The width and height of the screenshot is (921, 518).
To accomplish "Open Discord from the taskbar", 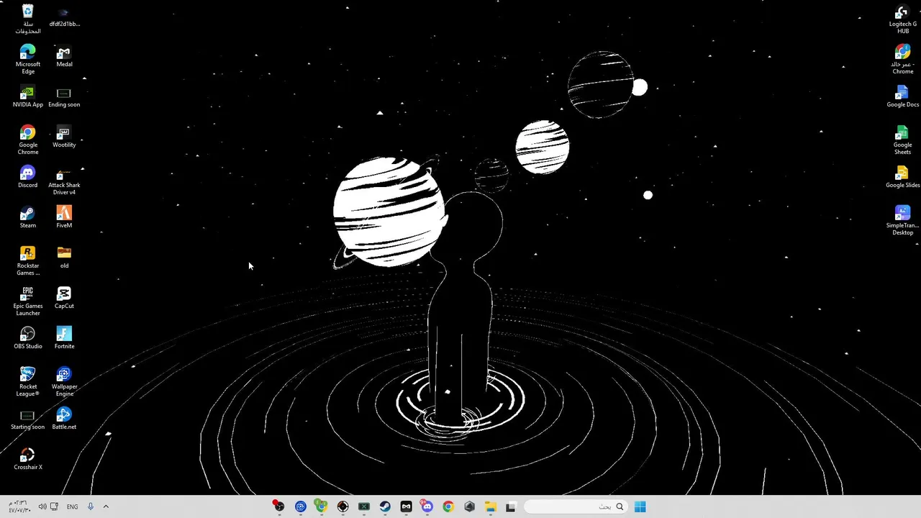I will 427,506.
